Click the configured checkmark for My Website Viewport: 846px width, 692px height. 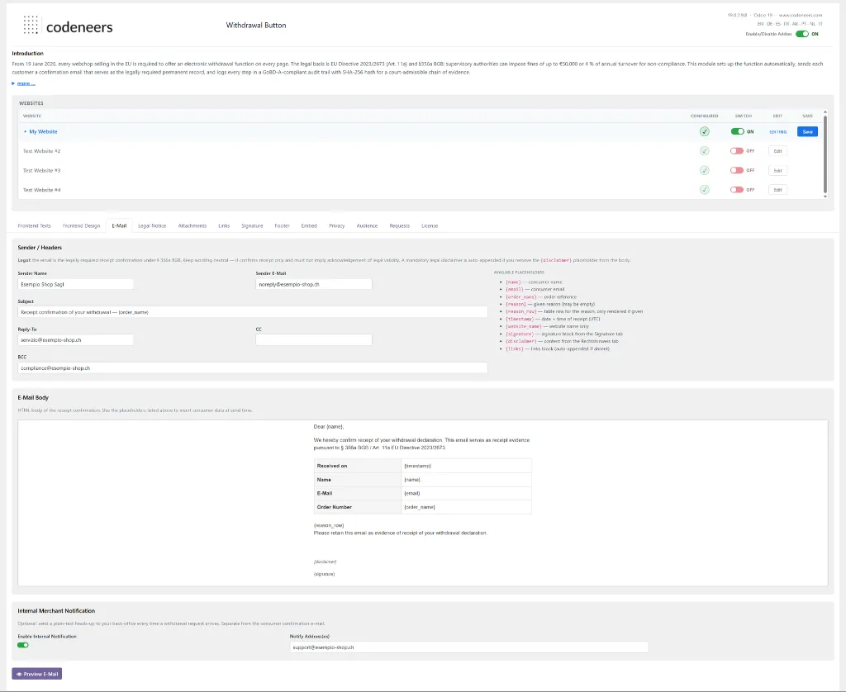704,131
